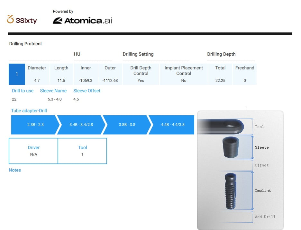
Task: Click the Tool handle image in diagram
Action: [223, 127]
